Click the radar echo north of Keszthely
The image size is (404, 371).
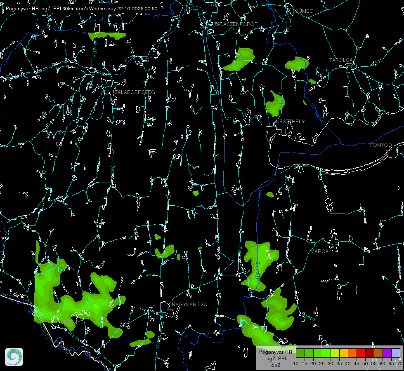[275, 104]
